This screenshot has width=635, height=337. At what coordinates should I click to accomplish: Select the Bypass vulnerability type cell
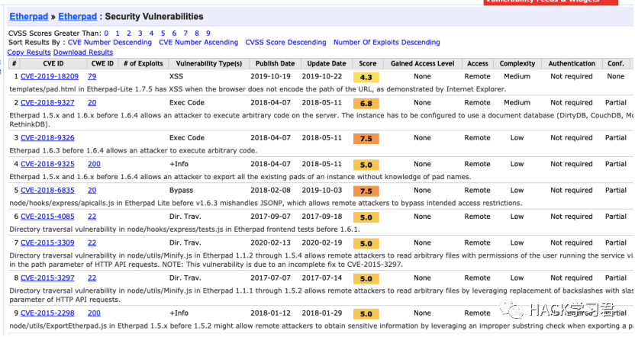181,190
